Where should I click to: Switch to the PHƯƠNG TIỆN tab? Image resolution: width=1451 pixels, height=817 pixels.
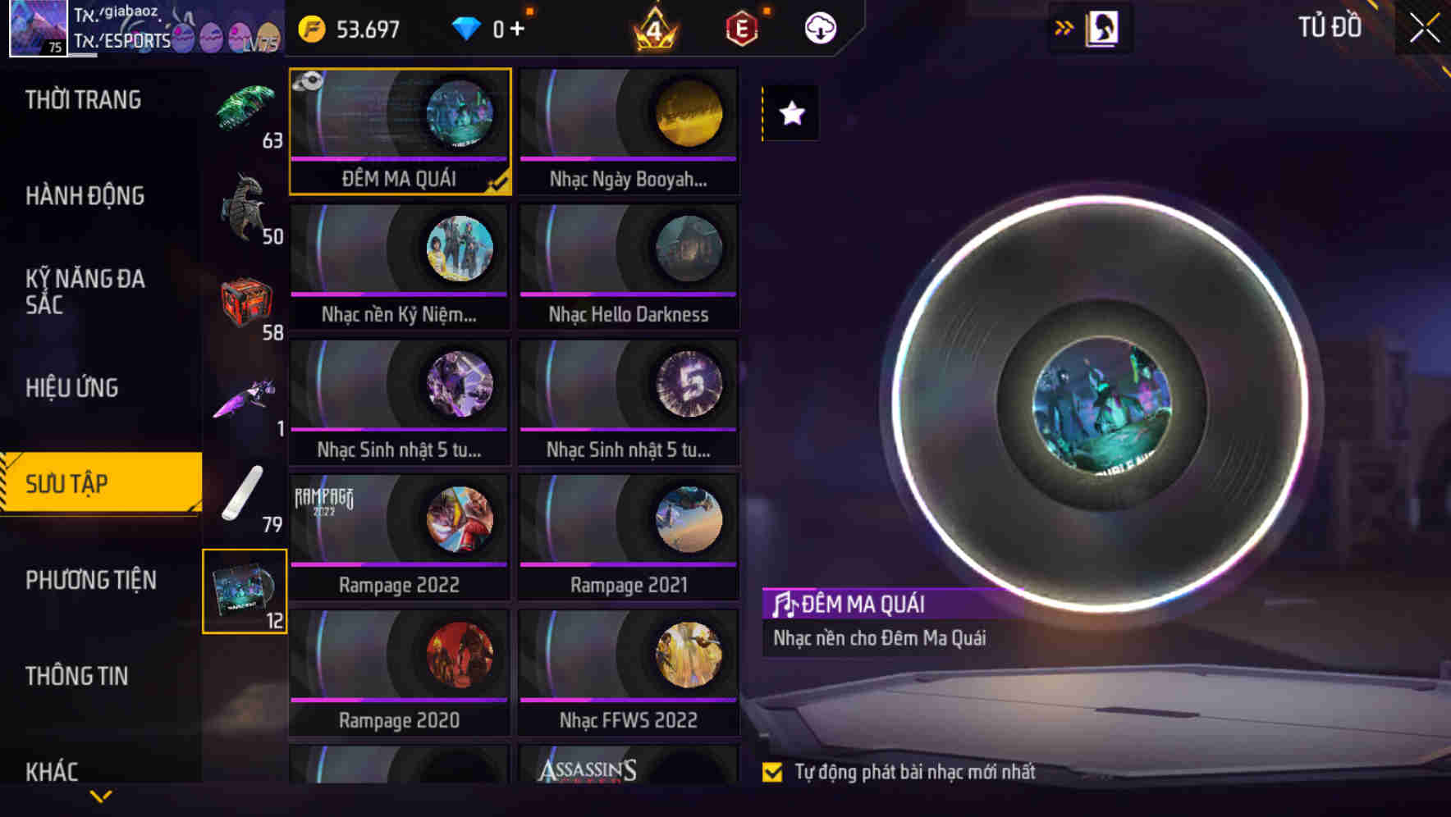click(90, 580)
